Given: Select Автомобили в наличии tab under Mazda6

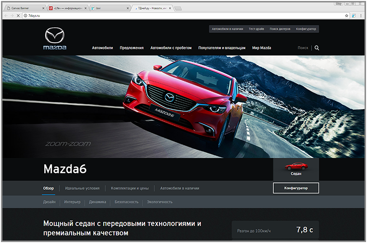Looking at the screenshot, I should coord(180,188).
